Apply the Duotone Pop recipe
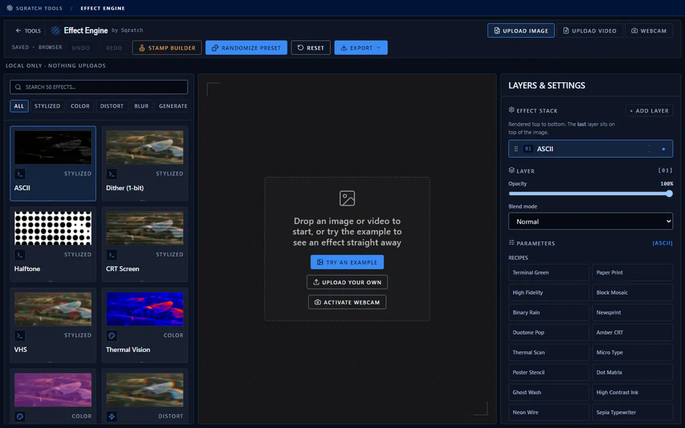 pyautogui.click(x=549, y=333)
